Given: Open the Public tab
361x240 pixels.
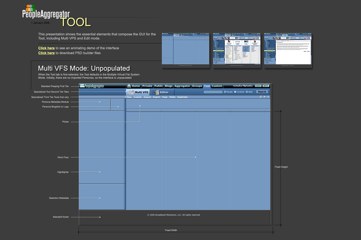Looking at the screenshot, I should (159, 86).
